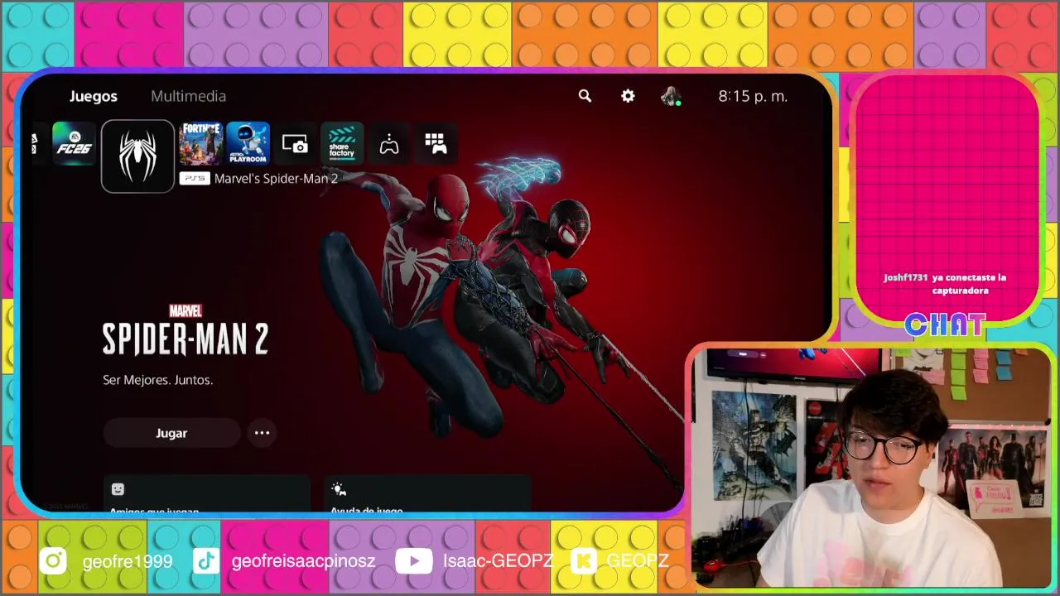Click the streamer webcam feed

click(872, 468)
